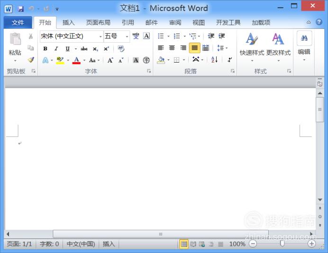This screenshot has width=328, height=253.
Task: Toggle Justify alignment
Action: pos(194,48)
